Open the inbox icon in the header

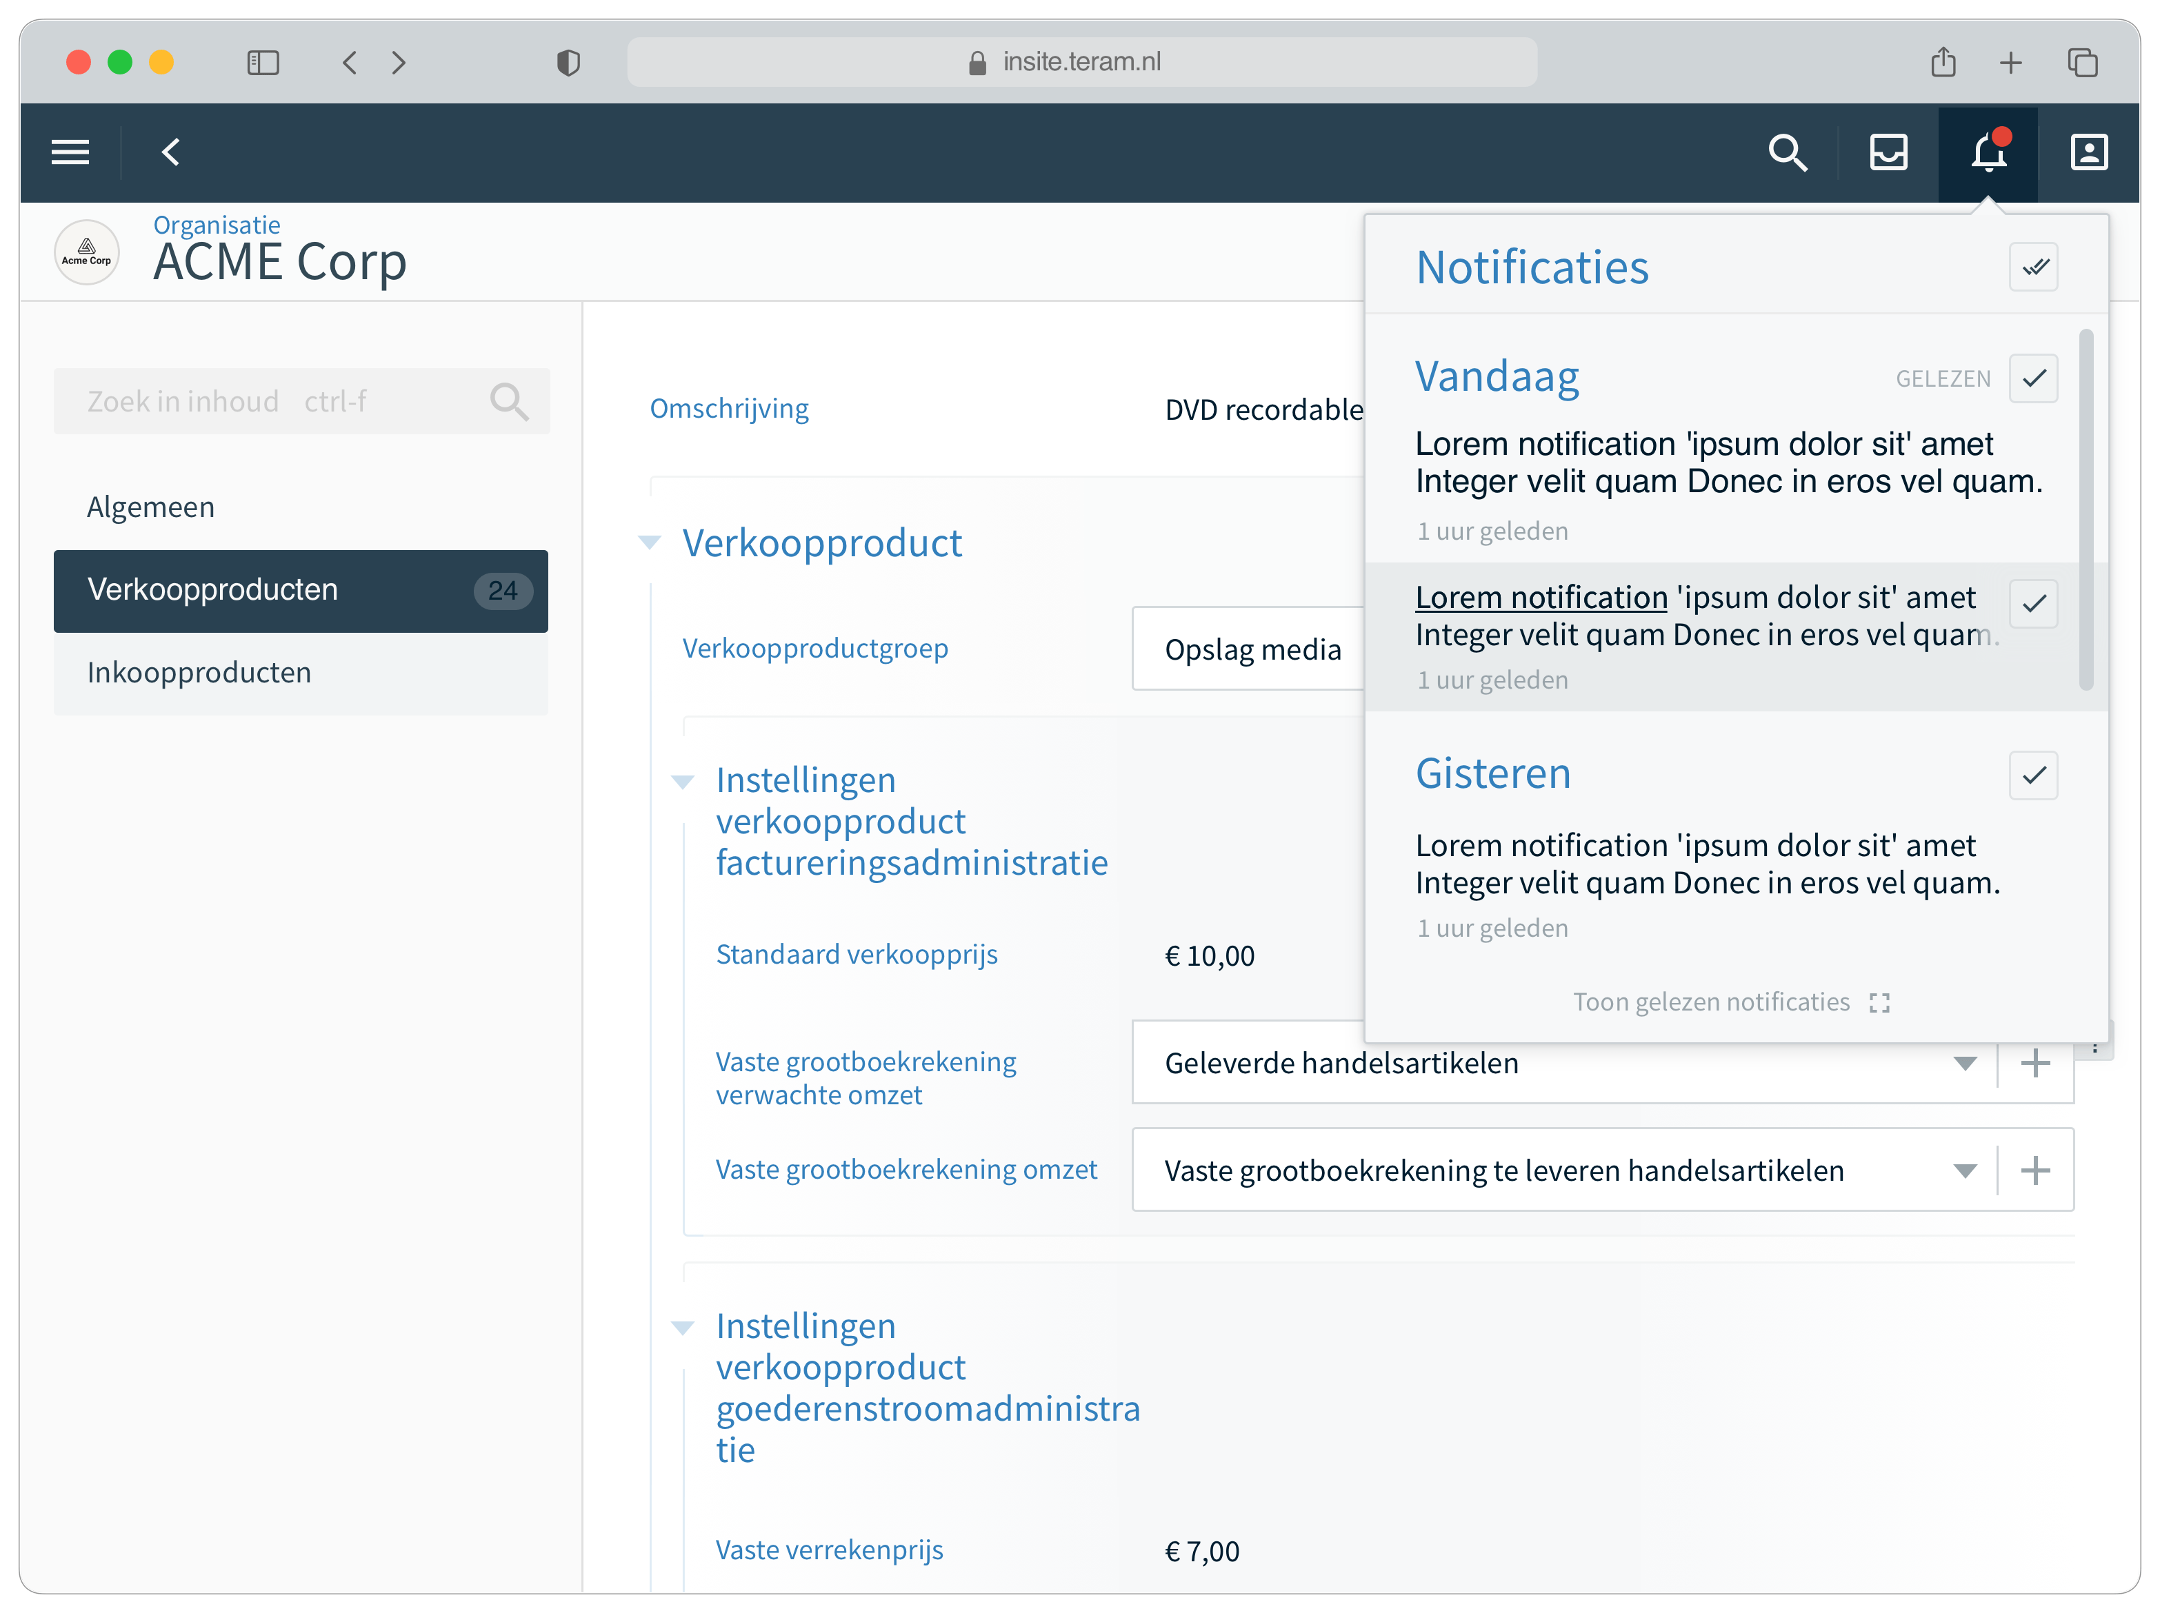[1888, 152]
